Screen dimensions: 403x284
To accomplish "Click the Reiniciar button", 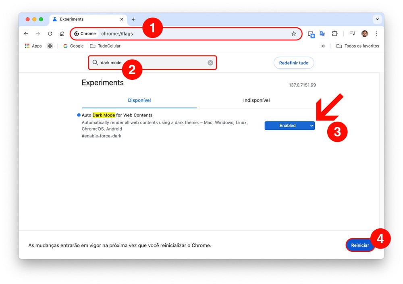I will 360,245.
